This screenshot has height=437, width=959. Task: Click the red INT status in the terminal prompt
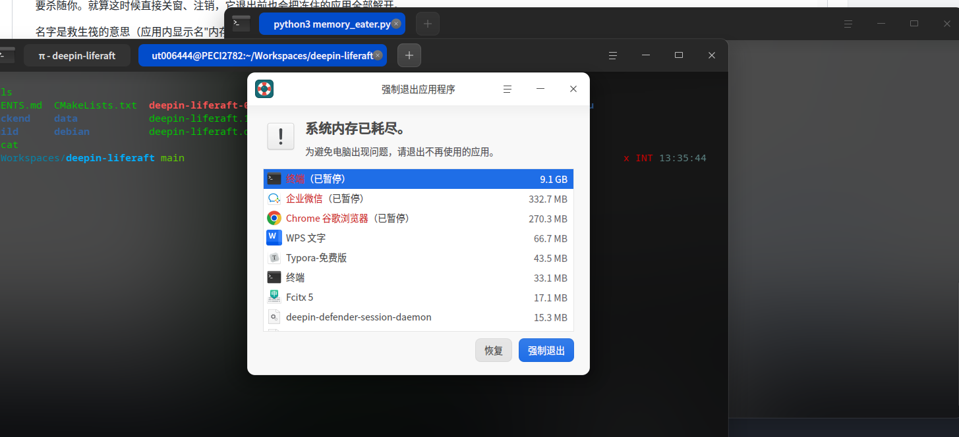tap(644, 158)
